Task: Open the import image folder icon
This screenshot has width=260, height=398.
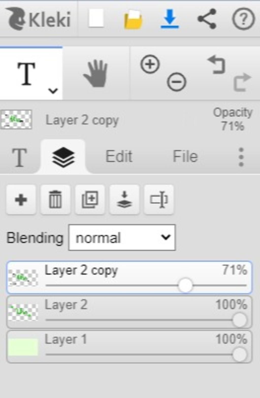Action: coord(133,19)
